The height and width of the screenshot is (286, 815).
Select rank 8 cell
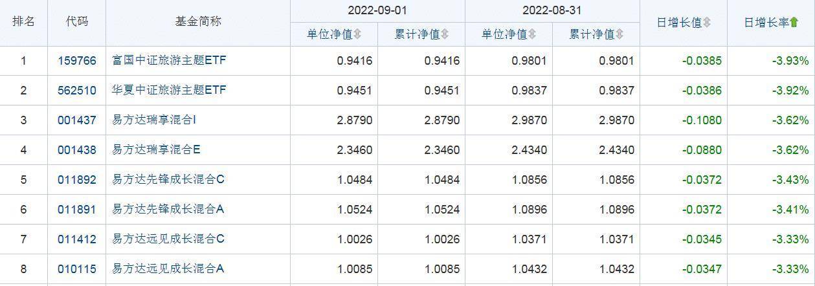[23, 268]
